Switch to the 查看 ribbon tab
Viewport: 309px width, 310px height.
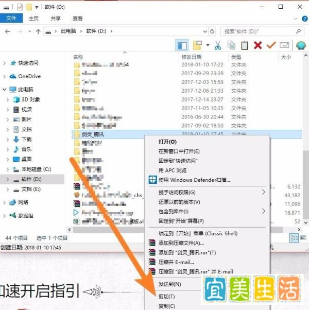77,19
